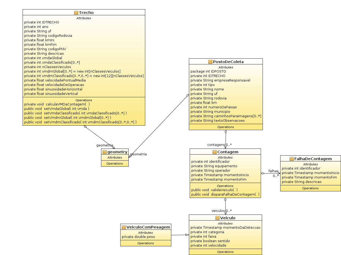Click 'private Timestamp momentoDaDeteccao' attribute

225,228
